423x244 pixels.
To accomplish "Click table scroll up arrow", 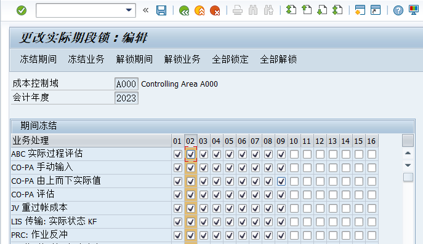I will (x=408, y=153).
